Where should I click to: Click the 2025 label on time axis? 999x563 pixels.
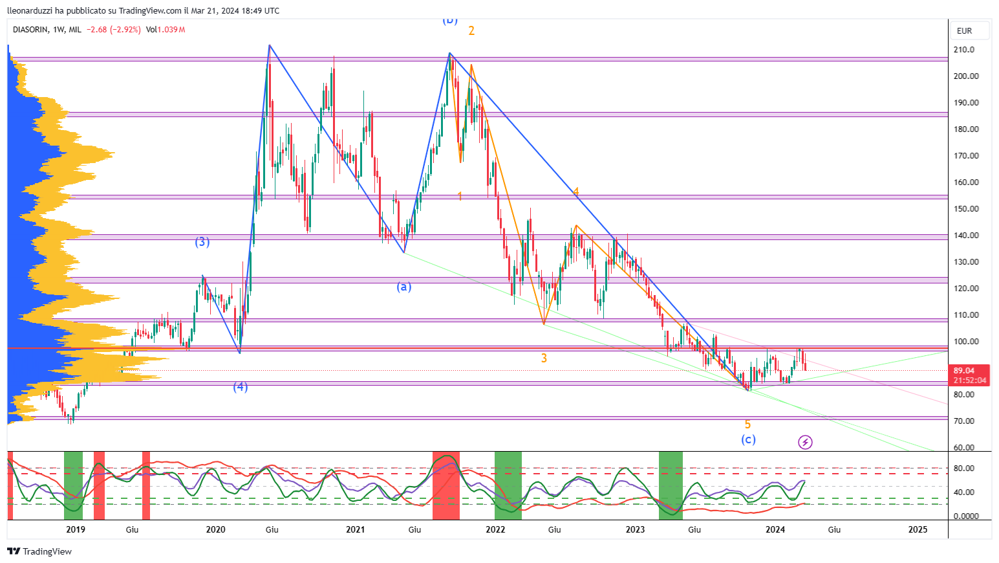(x=918, y=529)
